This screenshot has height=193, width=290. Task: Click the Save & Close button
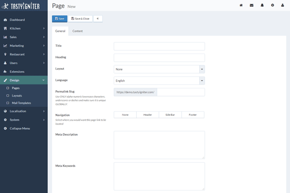(80, 19)
